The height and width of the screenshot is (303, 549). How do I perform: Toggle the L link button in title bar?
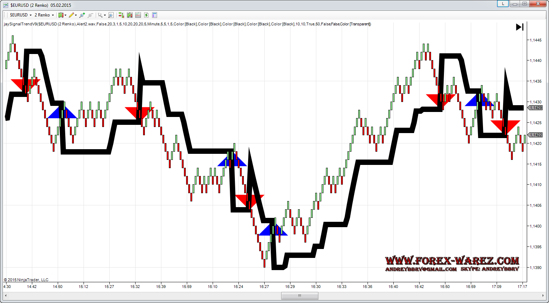pyautogui.click(x=503, y=4)
